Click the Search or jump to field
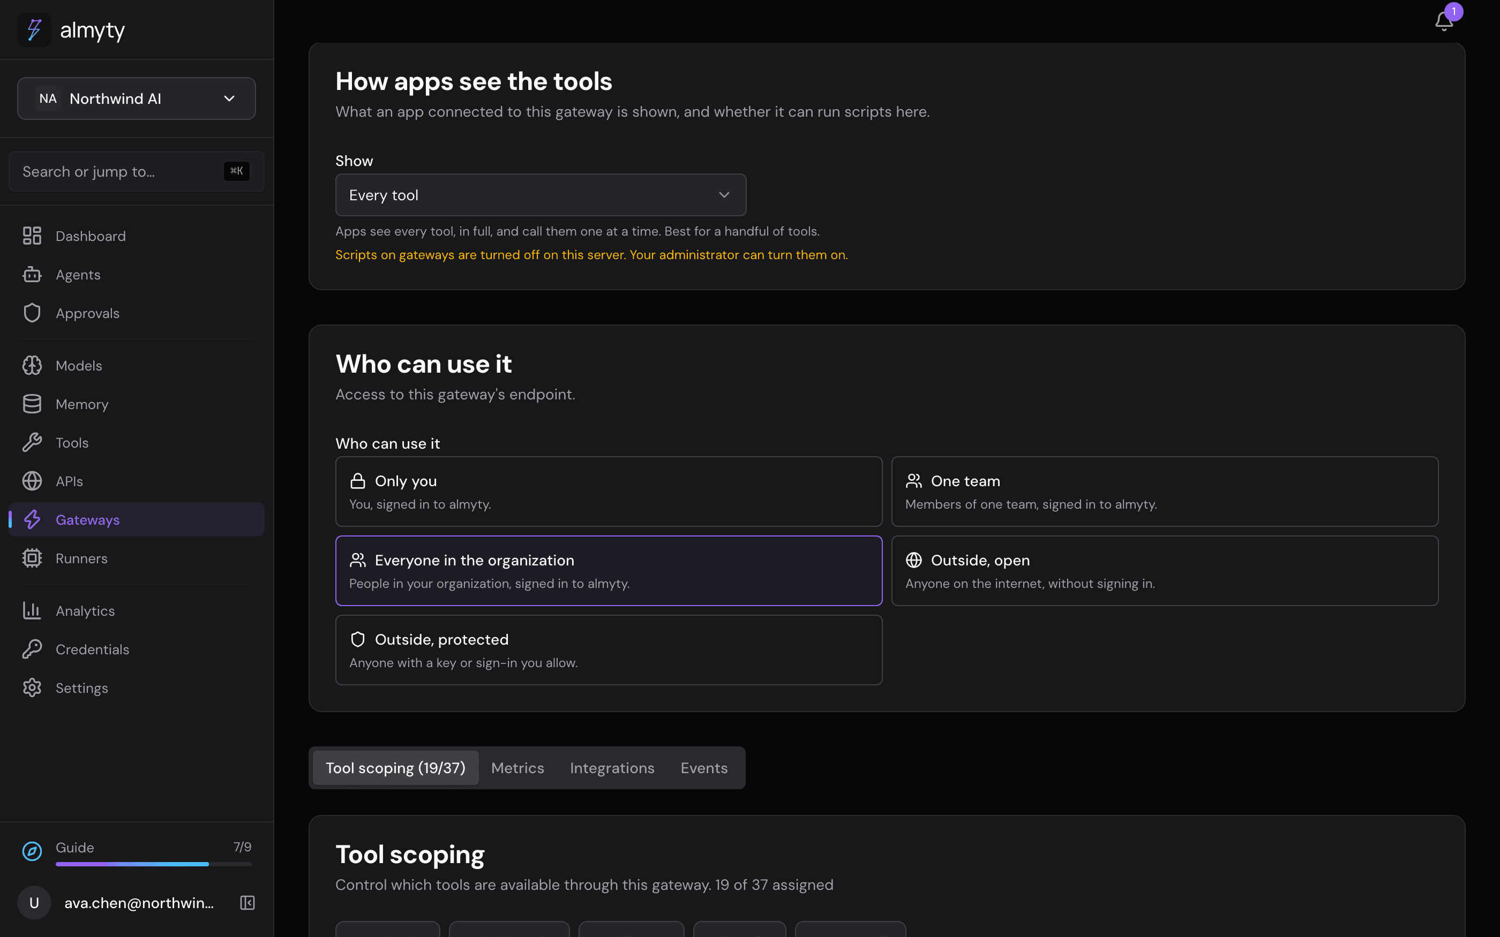1500x937 pixels. [137, 171]
